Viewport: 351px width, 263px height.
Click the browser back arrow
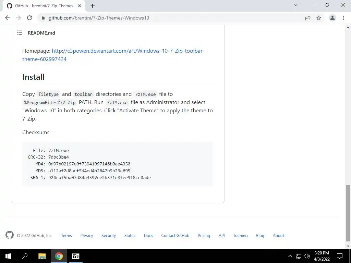pos(8,18)
